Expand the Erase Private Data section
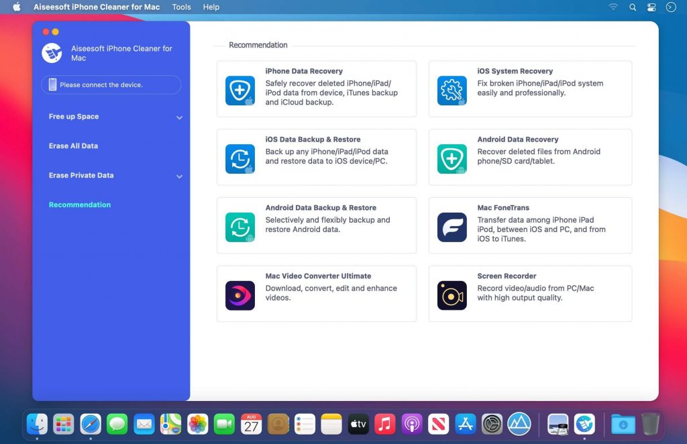687x444 pixels. coord(81,175)
